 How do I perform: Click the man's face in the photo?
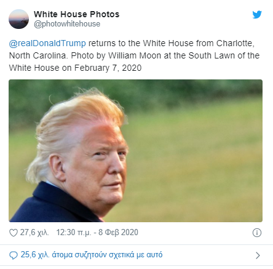[x=103, y=166]
